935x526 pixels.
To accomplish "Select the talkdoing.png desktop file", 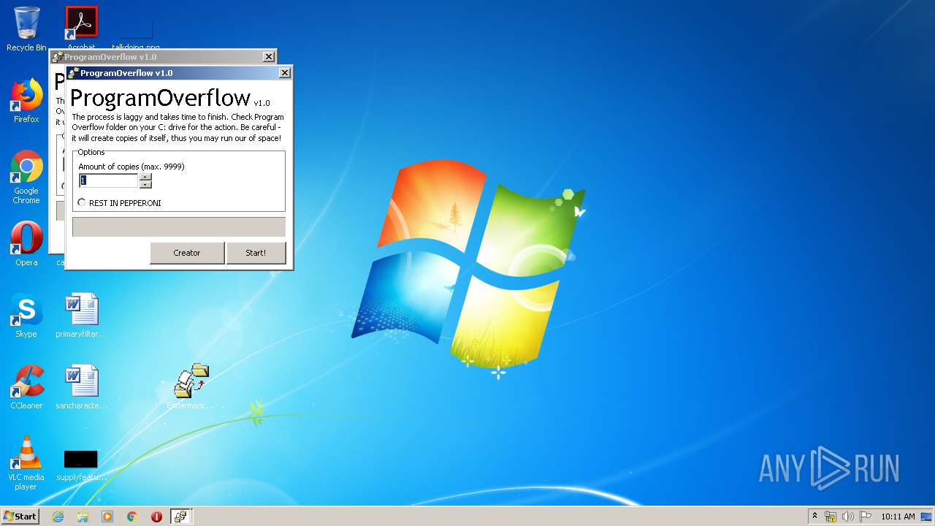I will [136, 33].
